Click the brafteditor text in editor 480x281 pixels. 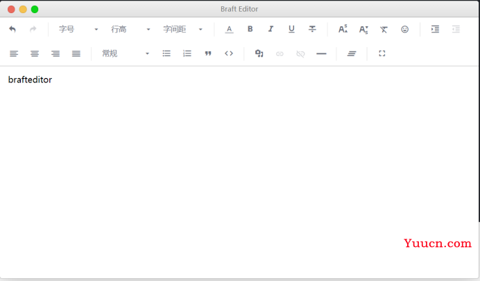pos(30,80)
